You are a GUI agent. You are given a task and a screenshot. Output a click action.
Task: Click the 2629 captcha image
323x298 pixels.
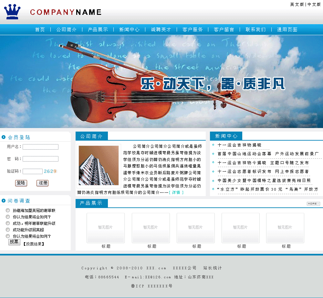coord(50,171)
